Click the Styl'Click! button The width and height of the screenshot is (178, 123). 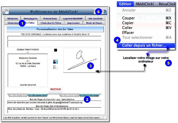[x=56, y=89]
